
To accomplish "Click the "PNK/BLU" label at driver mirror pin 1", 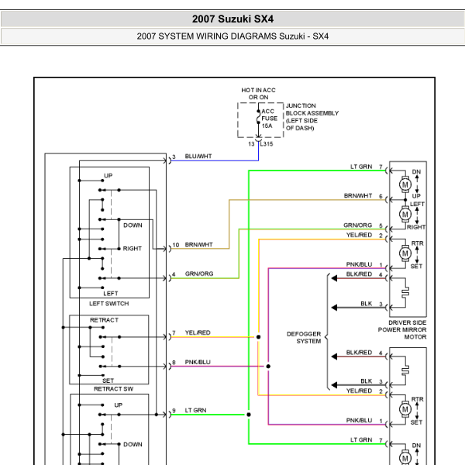I will tap(359, 264).
